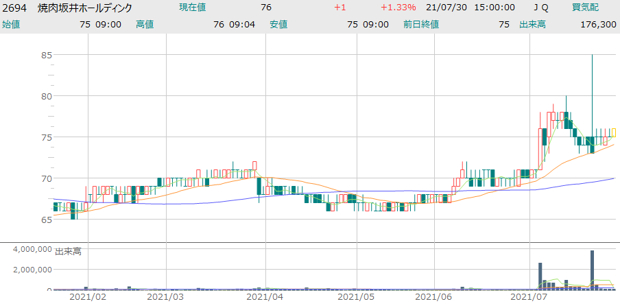Select the stock name 焼肉坂井ホールディング

click(x=85, y=8)
